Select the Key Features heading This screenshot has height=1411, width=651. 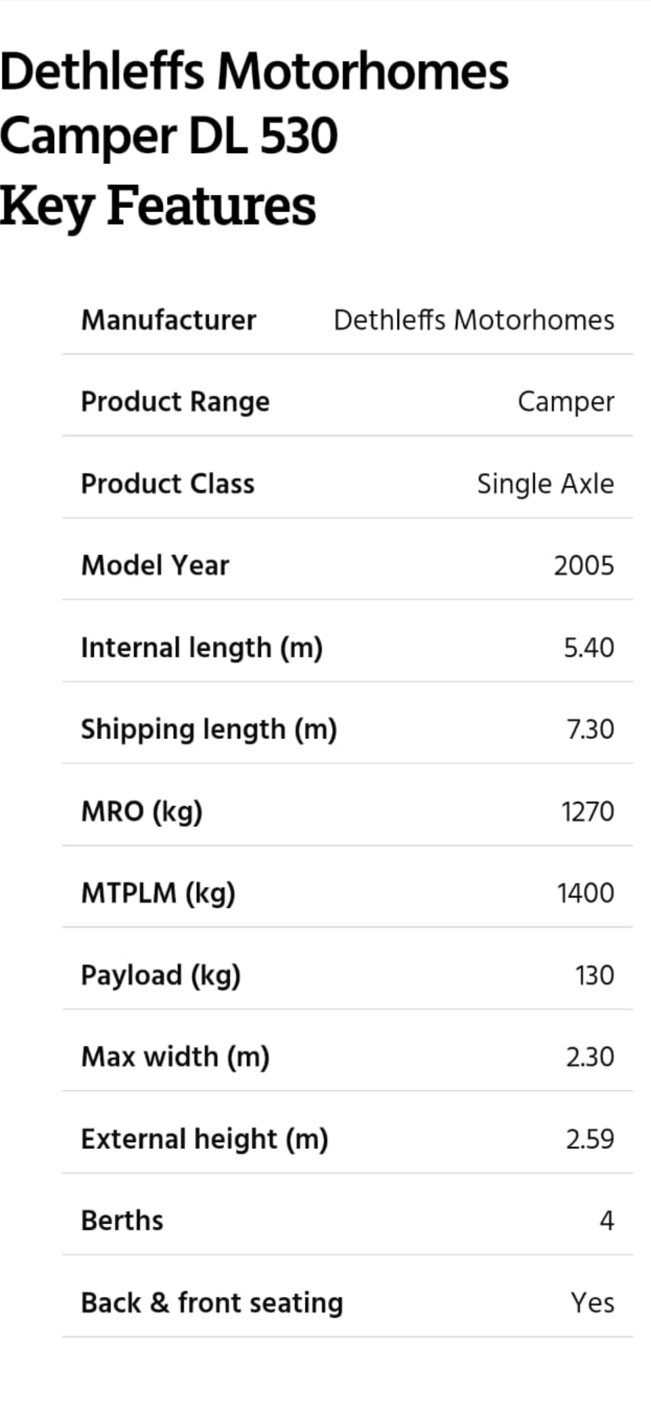tap(158, 207)
